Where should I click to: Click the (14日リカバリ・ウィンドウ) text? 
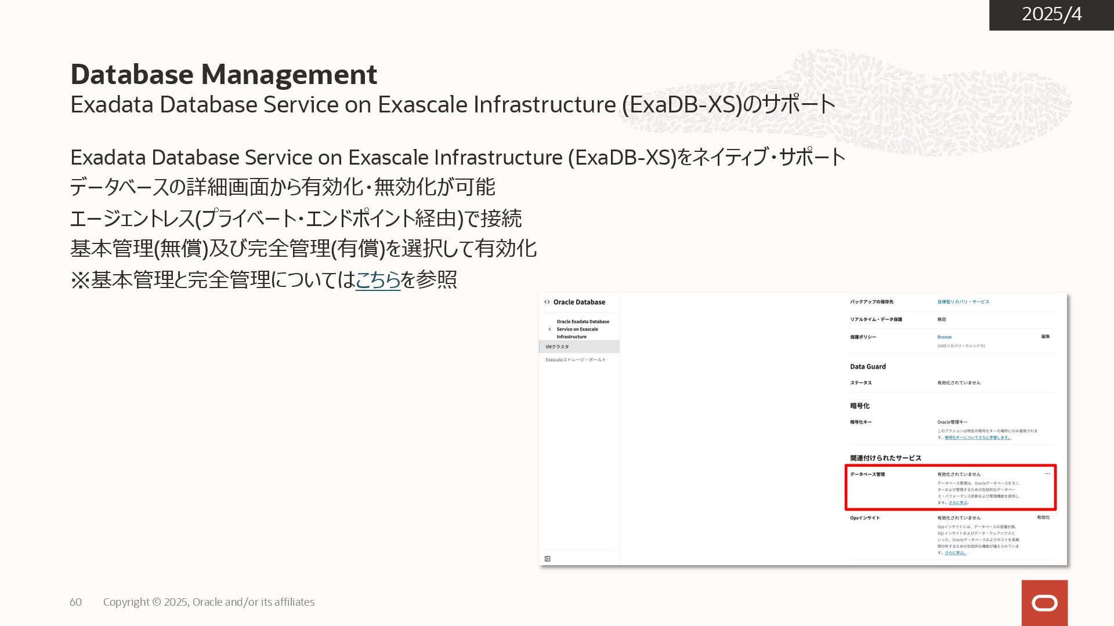tap(961, 346)
